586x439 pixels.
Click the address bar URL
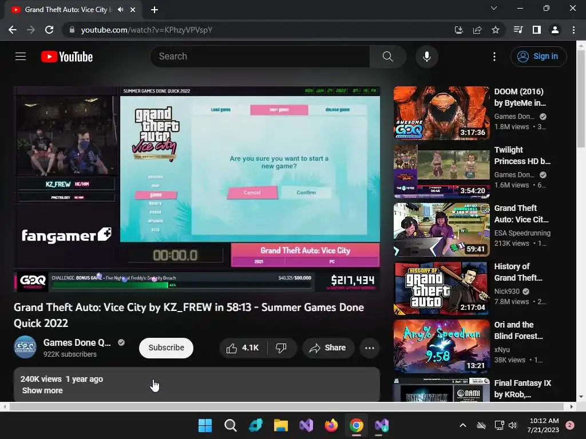pyautogui.click(x=146, y=30)
